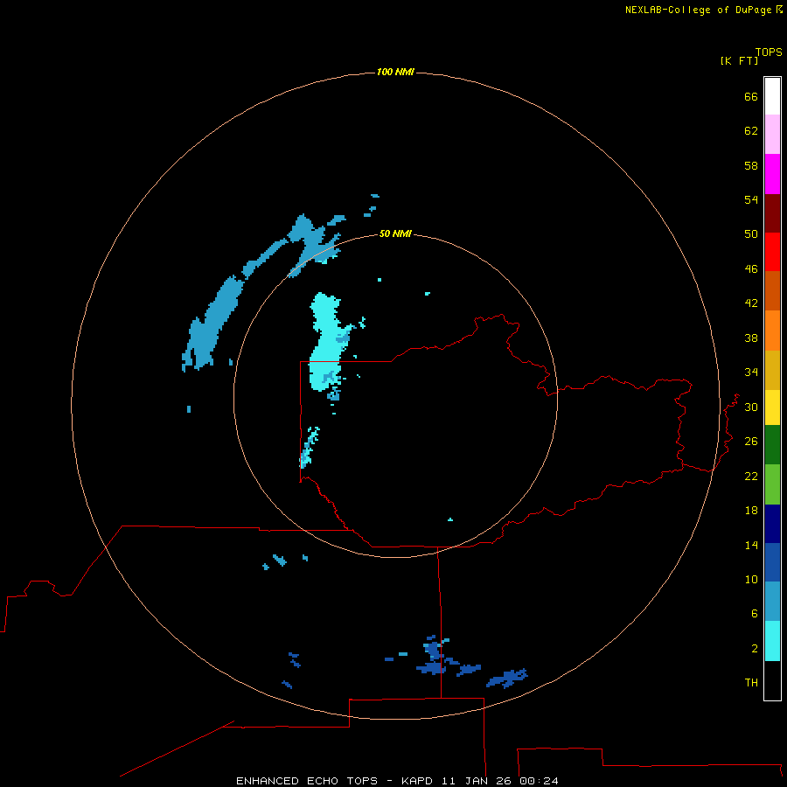Click the navy 22 kft legend swatch

point(772,524)
